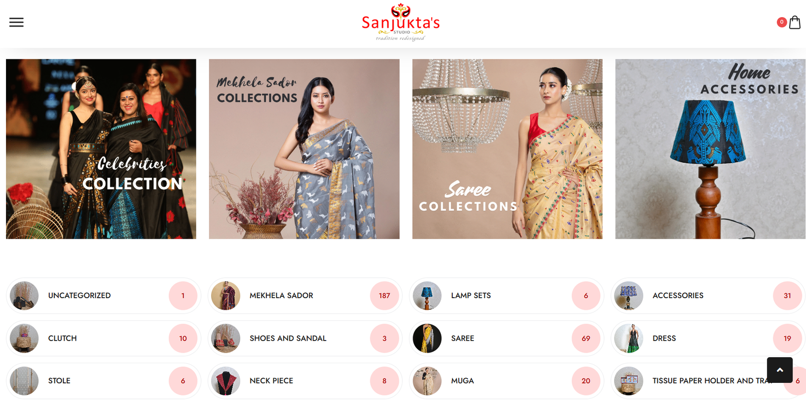Screen dimensions: 806x400
Task: Click the Accessories count badge showing 31
Action: [x=787, y=296]
